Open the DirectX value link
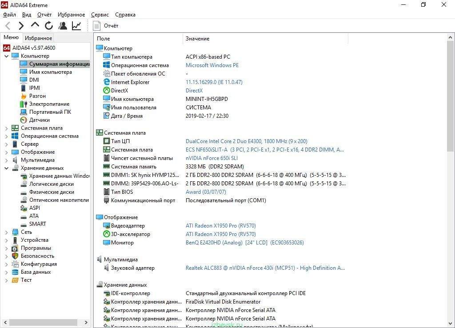 click(x=194, y=91)
